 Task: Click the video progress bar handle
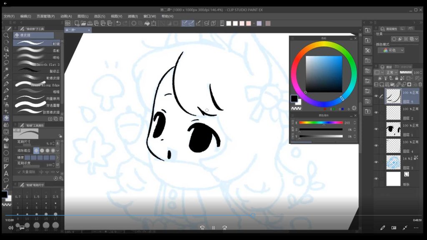click(253, 215)
